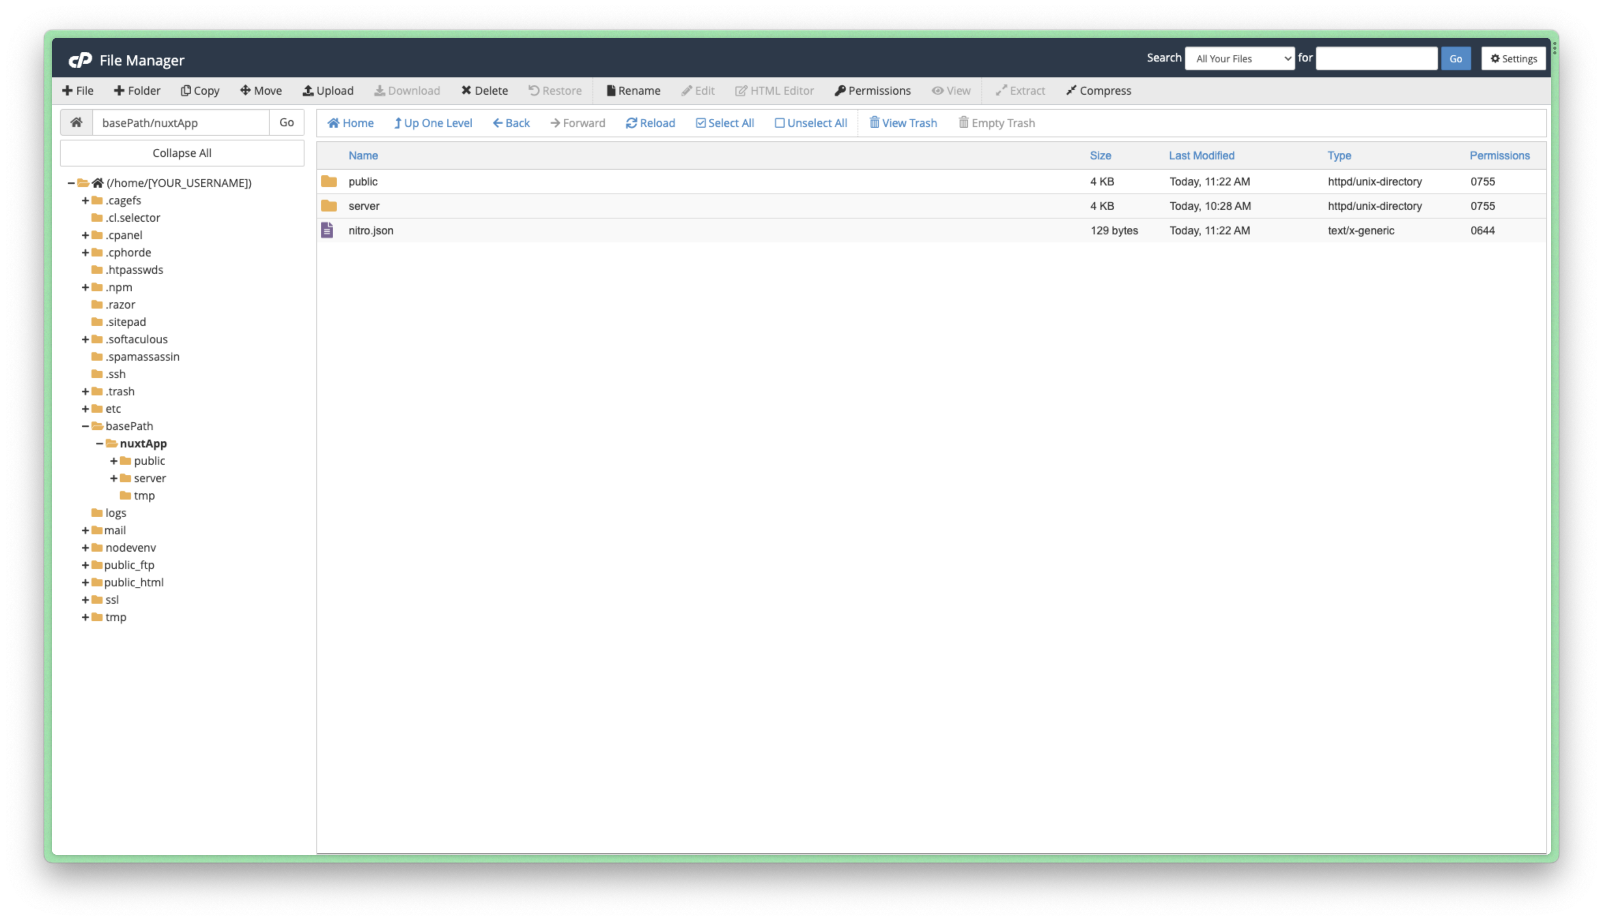Click the Collapse All button

point(181,153)
